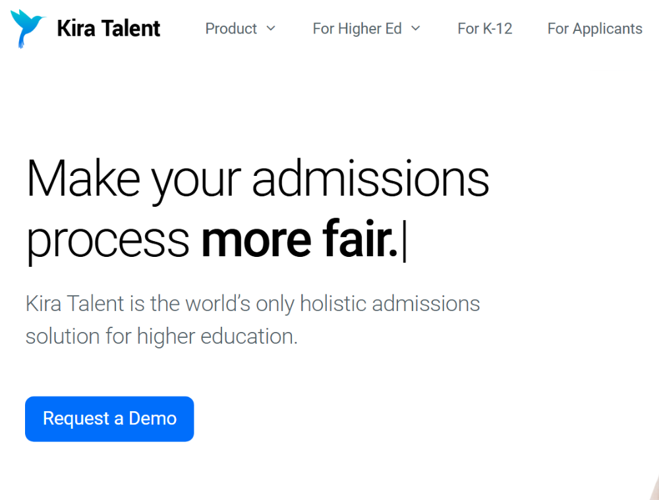This screenshot has height=500, width=659.
Task: Click the bold 'more fair.' text
Action: 299,240
